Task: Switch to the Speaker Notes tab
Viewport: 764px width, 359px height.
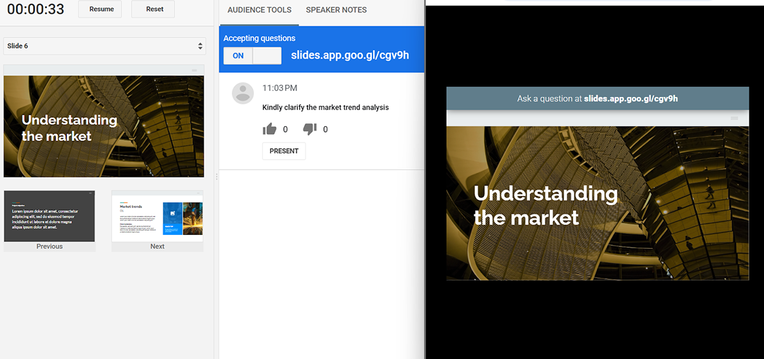Action: [336, 10]
